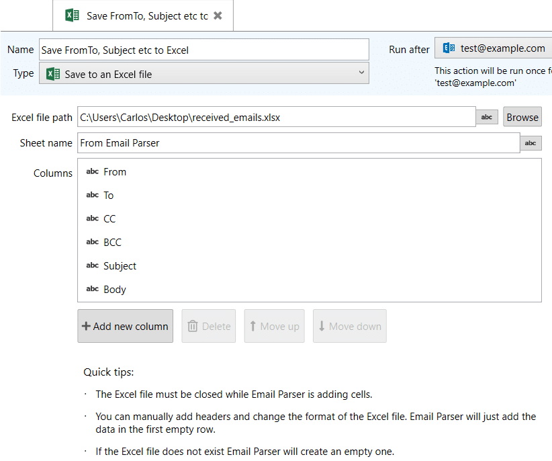This screenshot has width=552, height=461.
Task: Open the Type dropdown
Action: (x=204, y=73)
